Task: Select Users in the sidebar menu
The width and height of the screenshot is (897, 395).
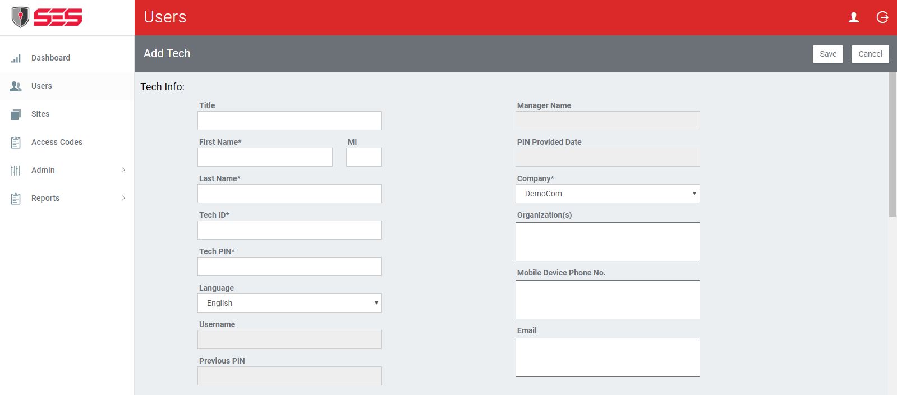Action: click(67, 86)
